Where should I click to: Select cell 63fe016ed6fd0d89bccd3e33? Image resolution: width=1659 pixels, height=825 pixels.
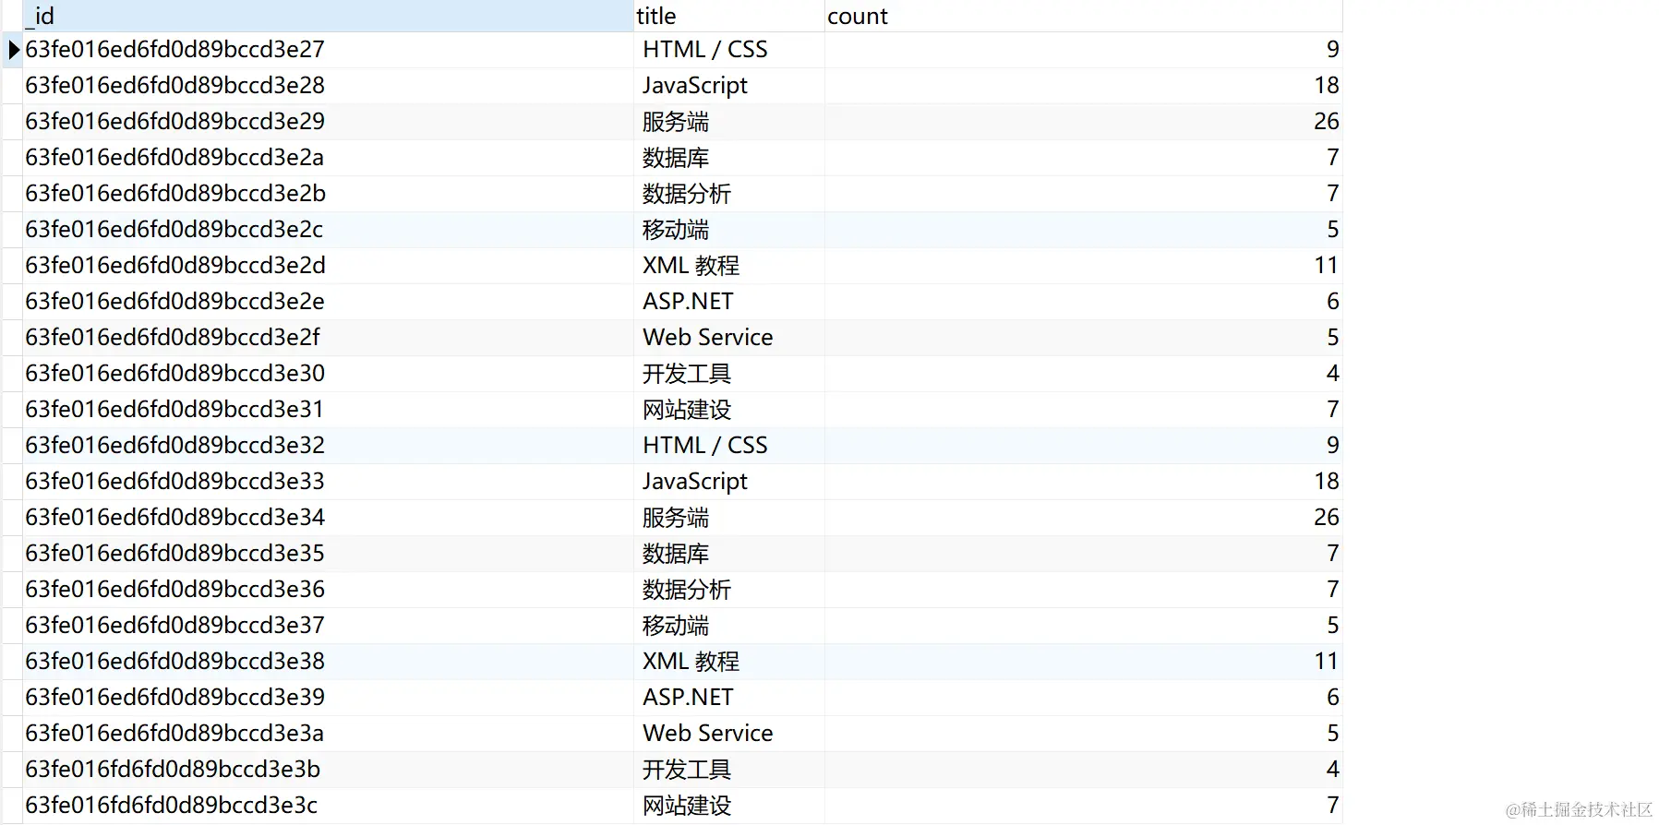pos(328,482)
